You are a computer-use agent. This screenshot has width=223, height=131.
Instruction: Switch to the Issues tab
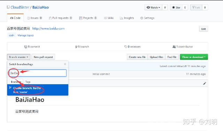[34, 18]
